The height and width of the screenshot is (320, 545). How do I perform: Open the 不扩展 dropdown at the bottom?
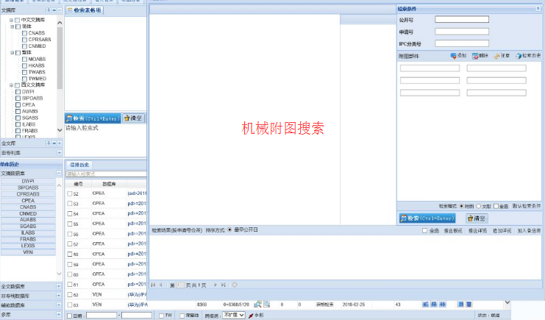(235, 315)
